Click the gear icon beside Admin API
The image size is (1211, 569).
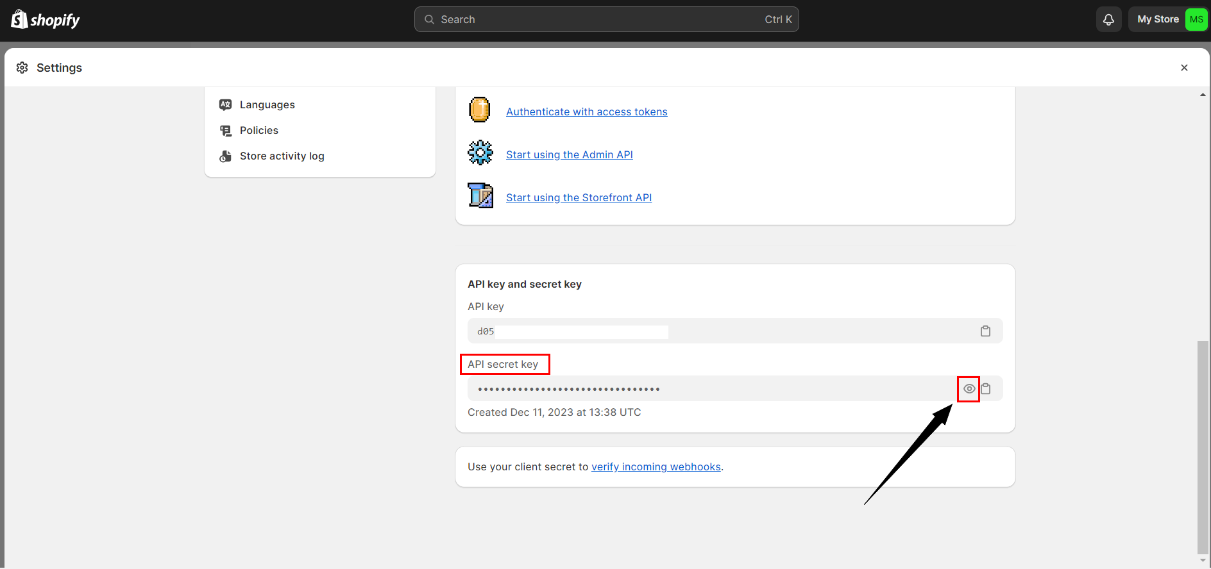(480, 153)
